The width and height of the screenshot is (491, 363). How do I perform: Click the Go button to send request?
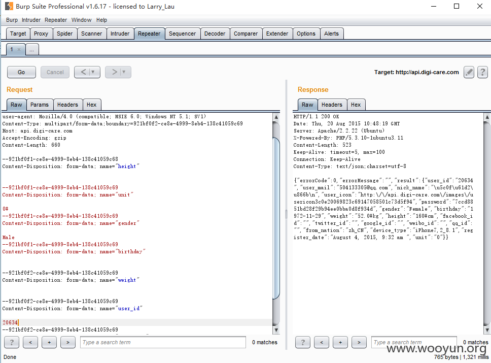[x=21, y=72]
